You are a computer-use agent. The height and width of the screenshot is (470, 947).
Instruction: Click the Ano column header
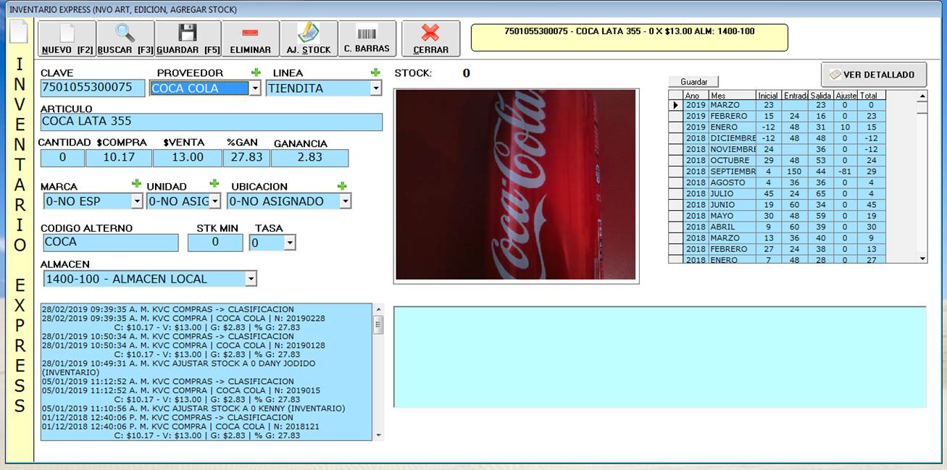tap(696, 96)
